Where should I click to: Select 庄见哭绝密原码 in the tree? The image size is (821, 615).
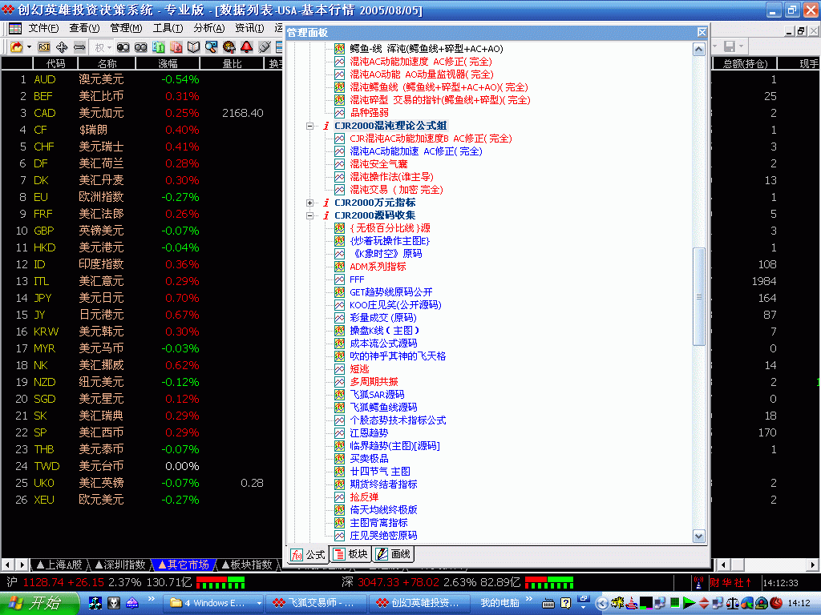pyautogui.click(x=383, y=536)
